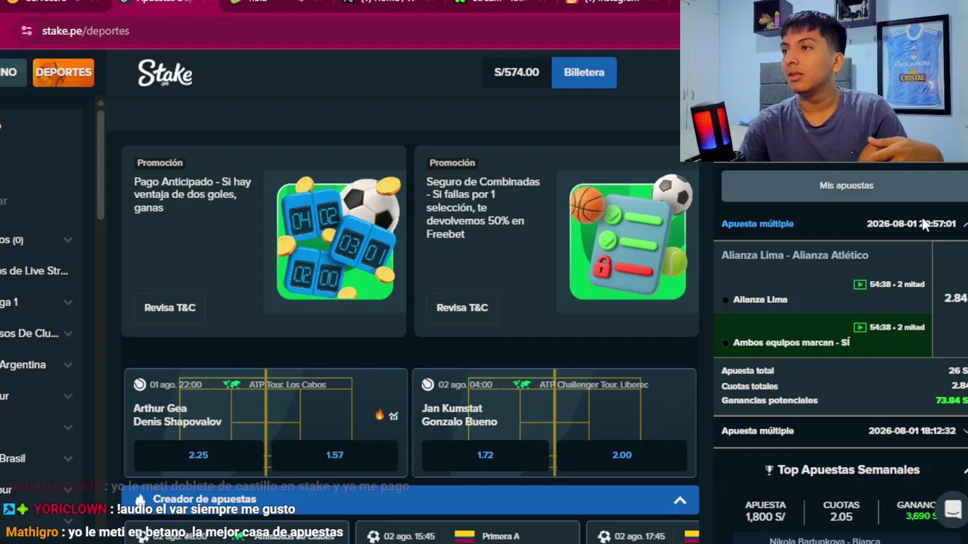The image size is (968, 544).
Task: Expand the Brasil sidebar chevron
Action: [x=68, y=459]
